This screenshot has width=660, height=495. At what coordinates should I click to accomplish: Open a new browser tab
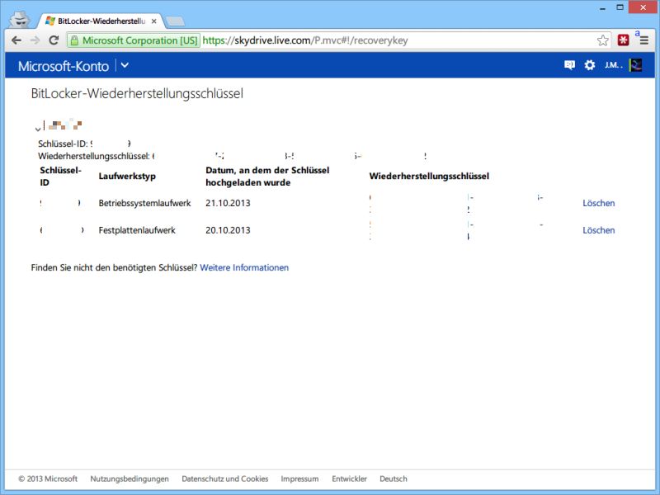click(175, 21)
